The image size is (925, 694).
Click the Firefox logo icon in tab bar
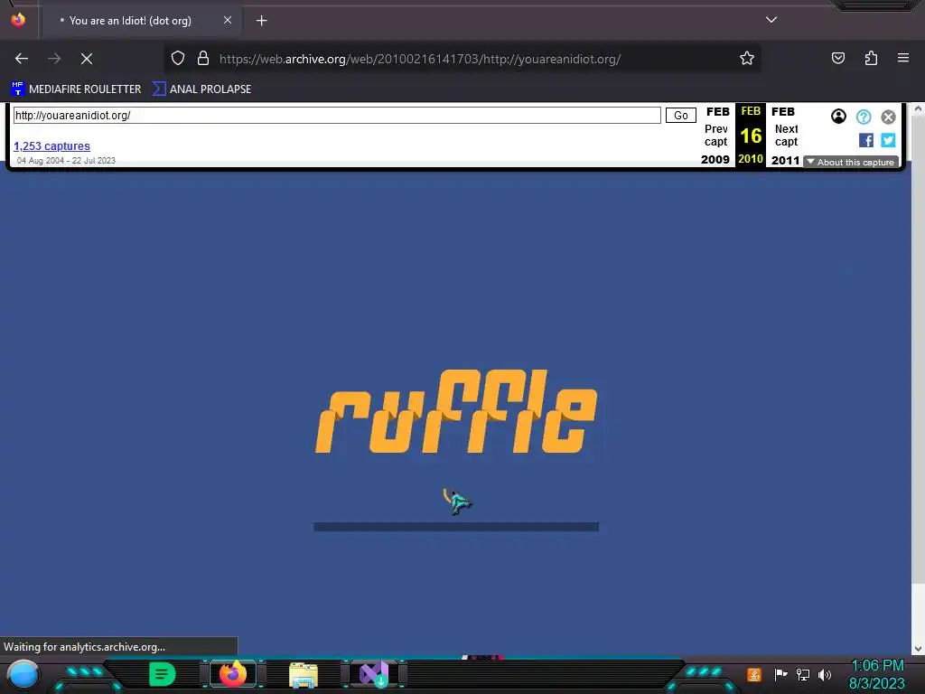click(18, 20)
